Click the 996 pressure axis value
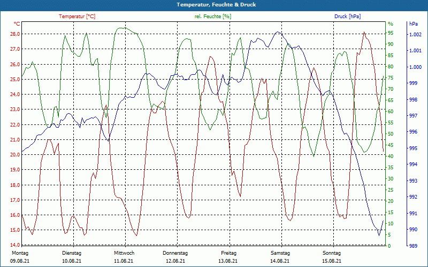 pyautogui.click(x=413, y=132)
